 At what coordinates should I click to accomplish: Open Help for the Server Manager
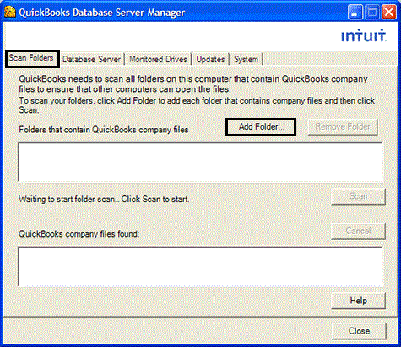point(358,301)
